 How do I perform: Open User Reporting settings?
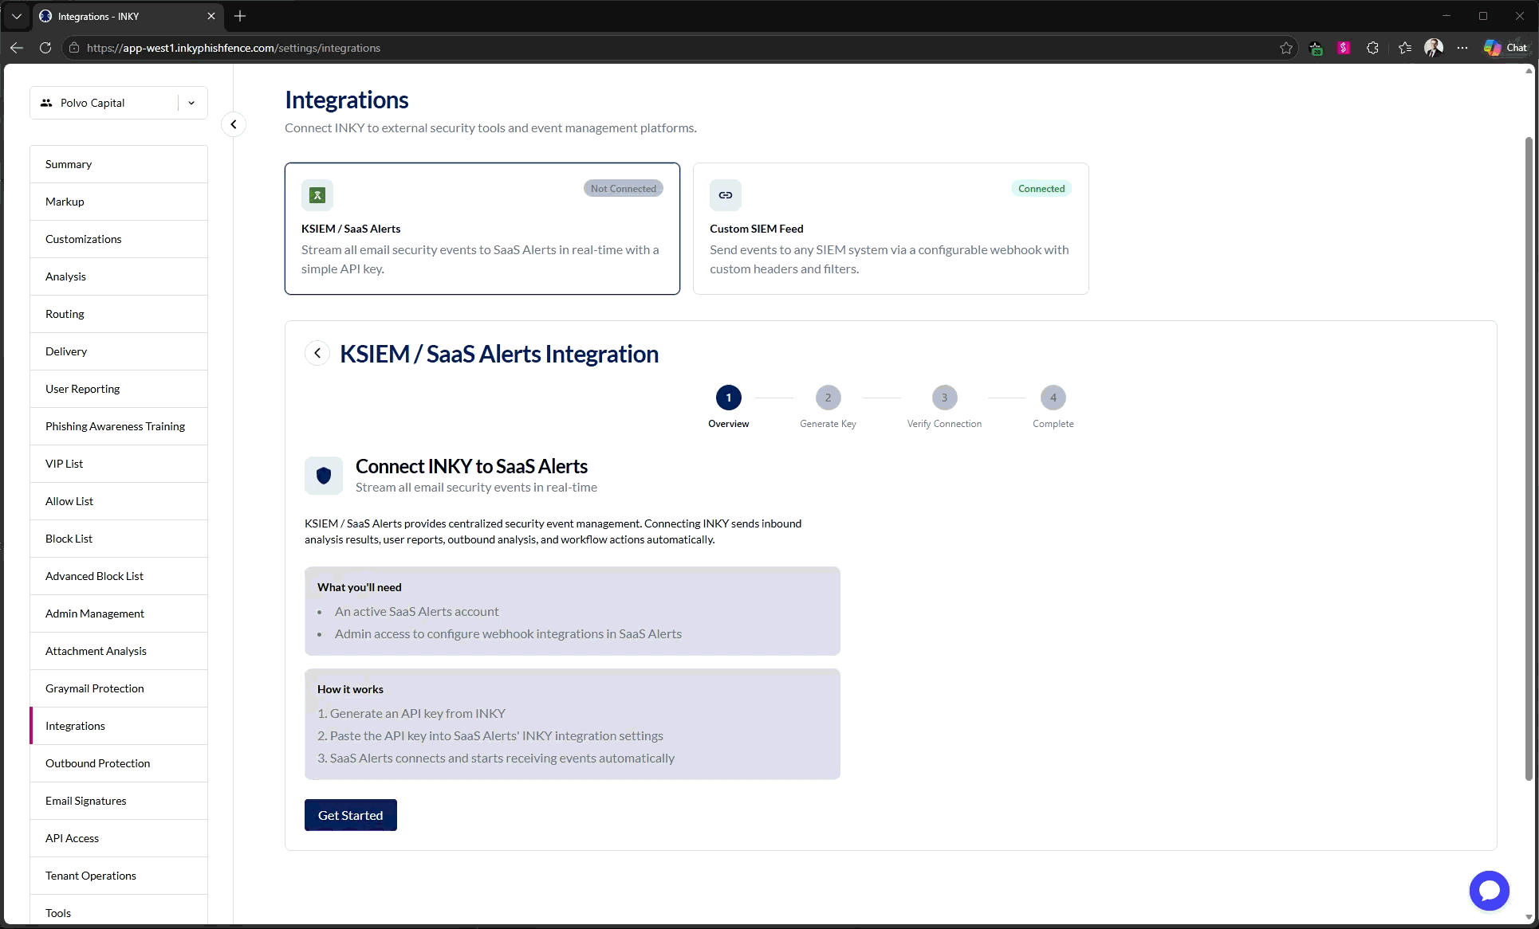[119, 389]
